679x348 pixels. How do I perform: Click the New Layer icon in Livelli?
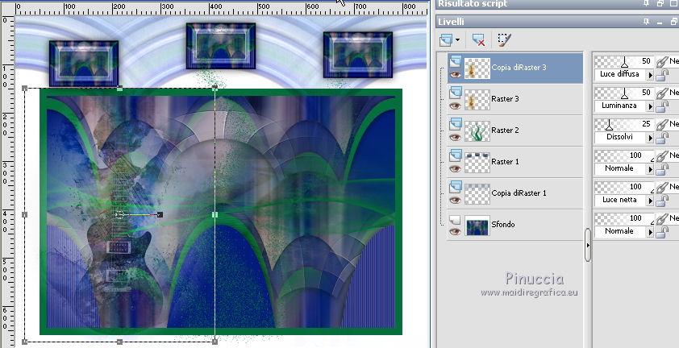pos(446,39)
